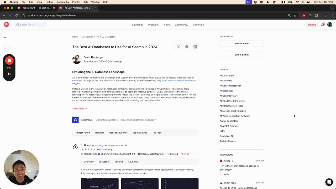Open a new browser tab

(x=102, y=8)
